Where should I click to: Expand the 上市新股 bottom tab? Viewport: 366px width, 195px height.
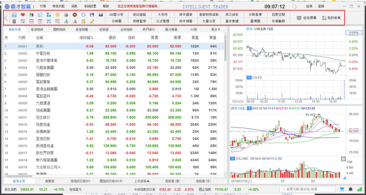142,181
